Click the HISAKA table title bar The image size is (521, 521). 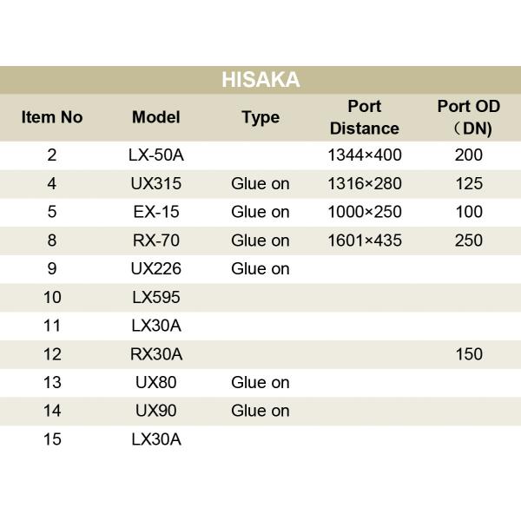(x=260, y=80)
